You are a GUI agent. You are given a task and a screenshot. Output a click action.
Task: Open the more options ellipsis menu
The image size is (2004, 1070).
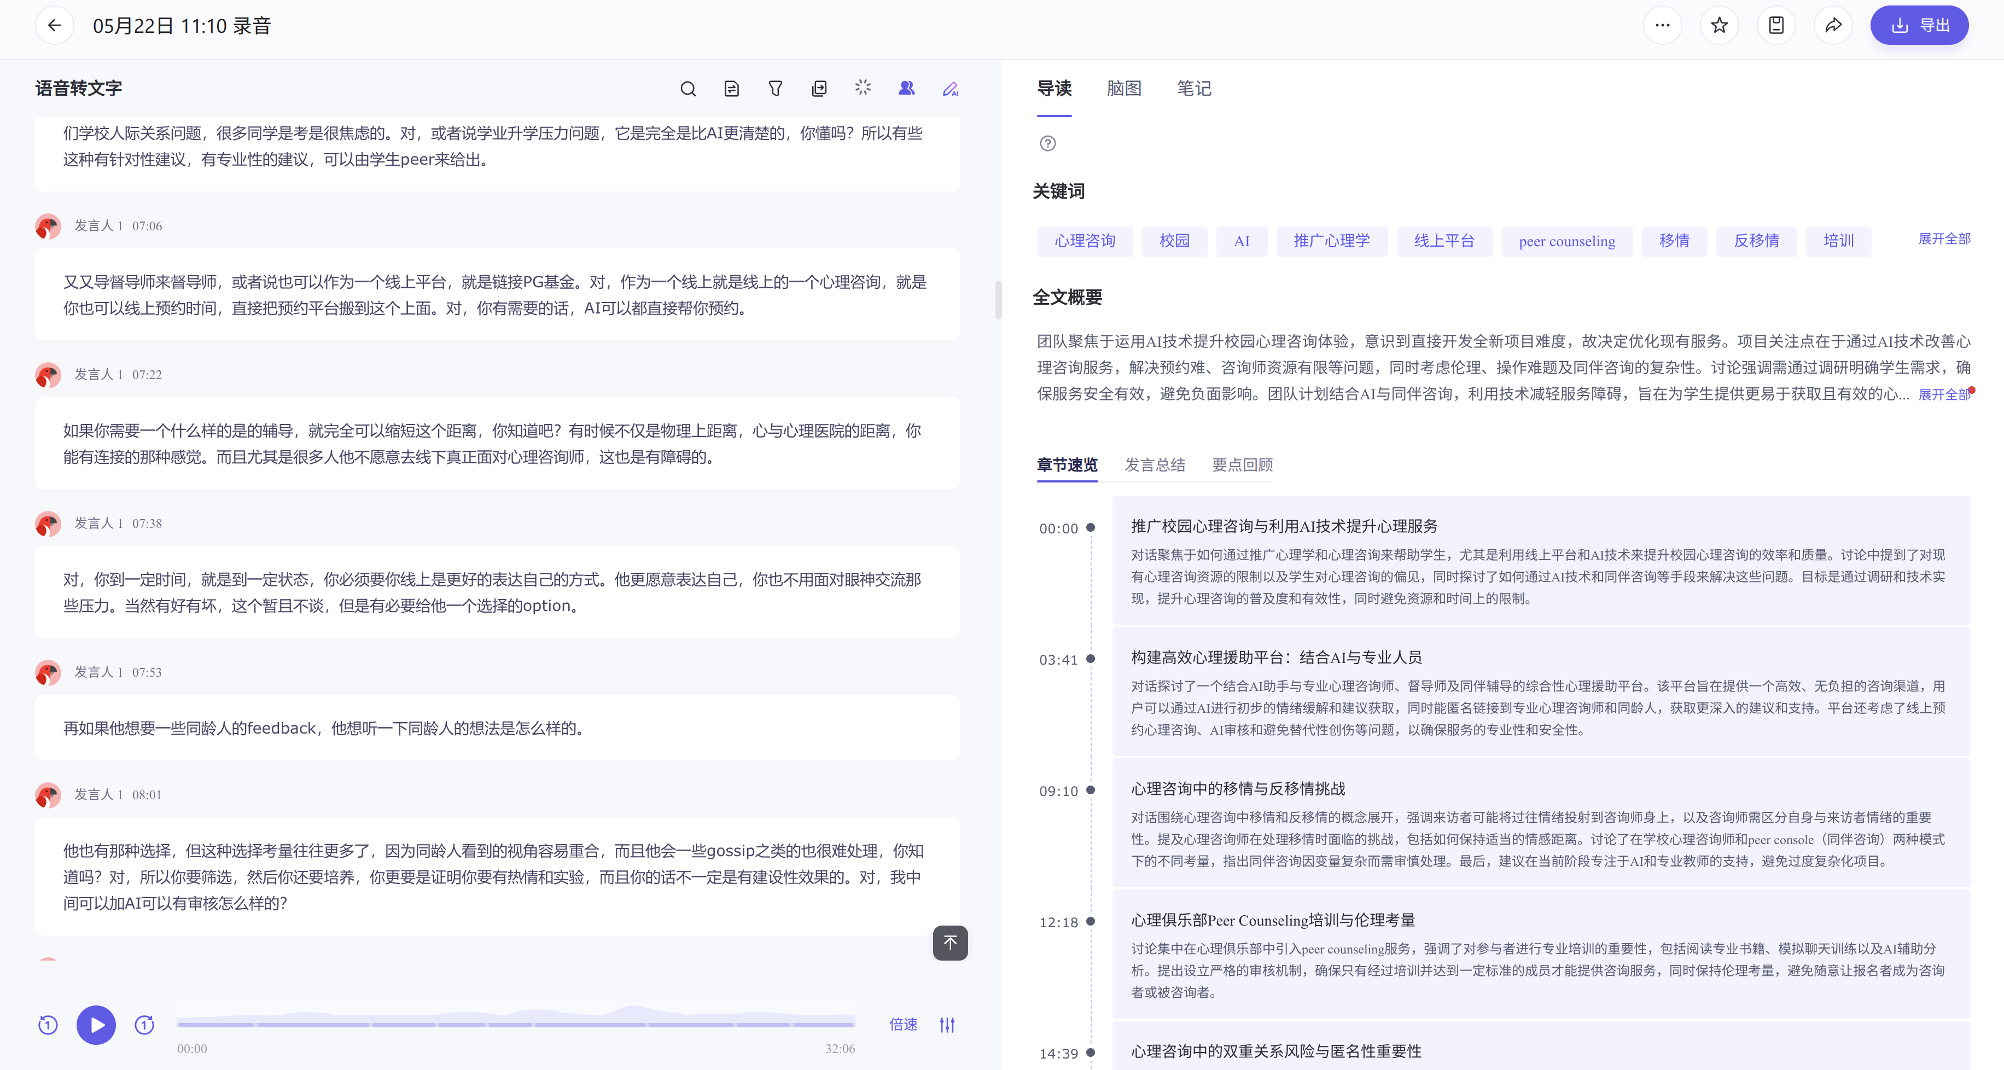[x=1663, y=26]
